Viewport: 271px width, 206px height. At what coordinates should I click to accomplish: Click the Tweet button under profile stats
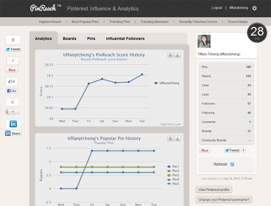233,150
